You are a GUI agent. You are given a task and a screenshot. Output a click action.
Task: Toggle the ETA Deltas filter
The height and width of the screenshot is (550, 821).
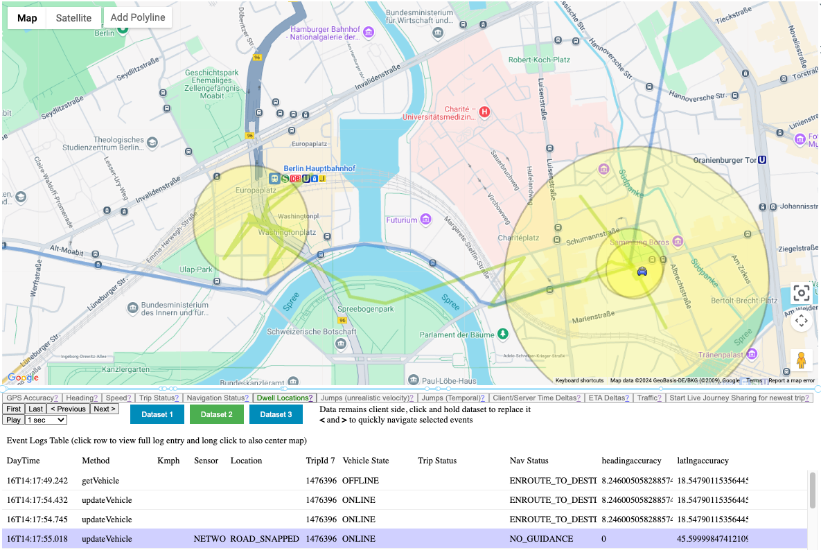pyautogui.click(x=609, y=398)
